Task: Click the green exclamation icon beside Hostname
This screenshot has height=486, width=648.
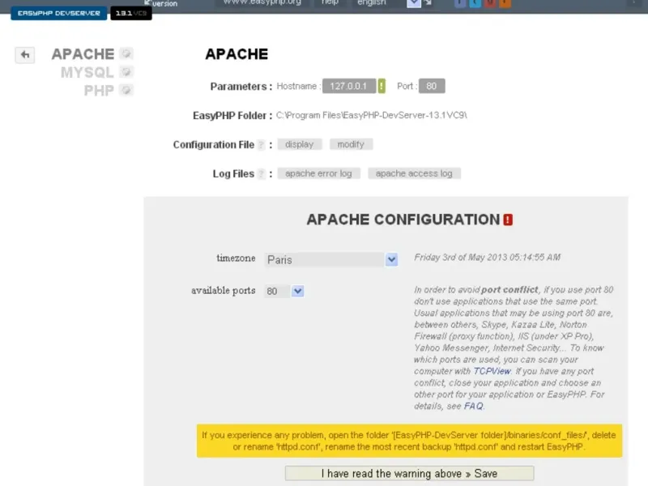Action: pyautogui.click(x=382, y=86)
